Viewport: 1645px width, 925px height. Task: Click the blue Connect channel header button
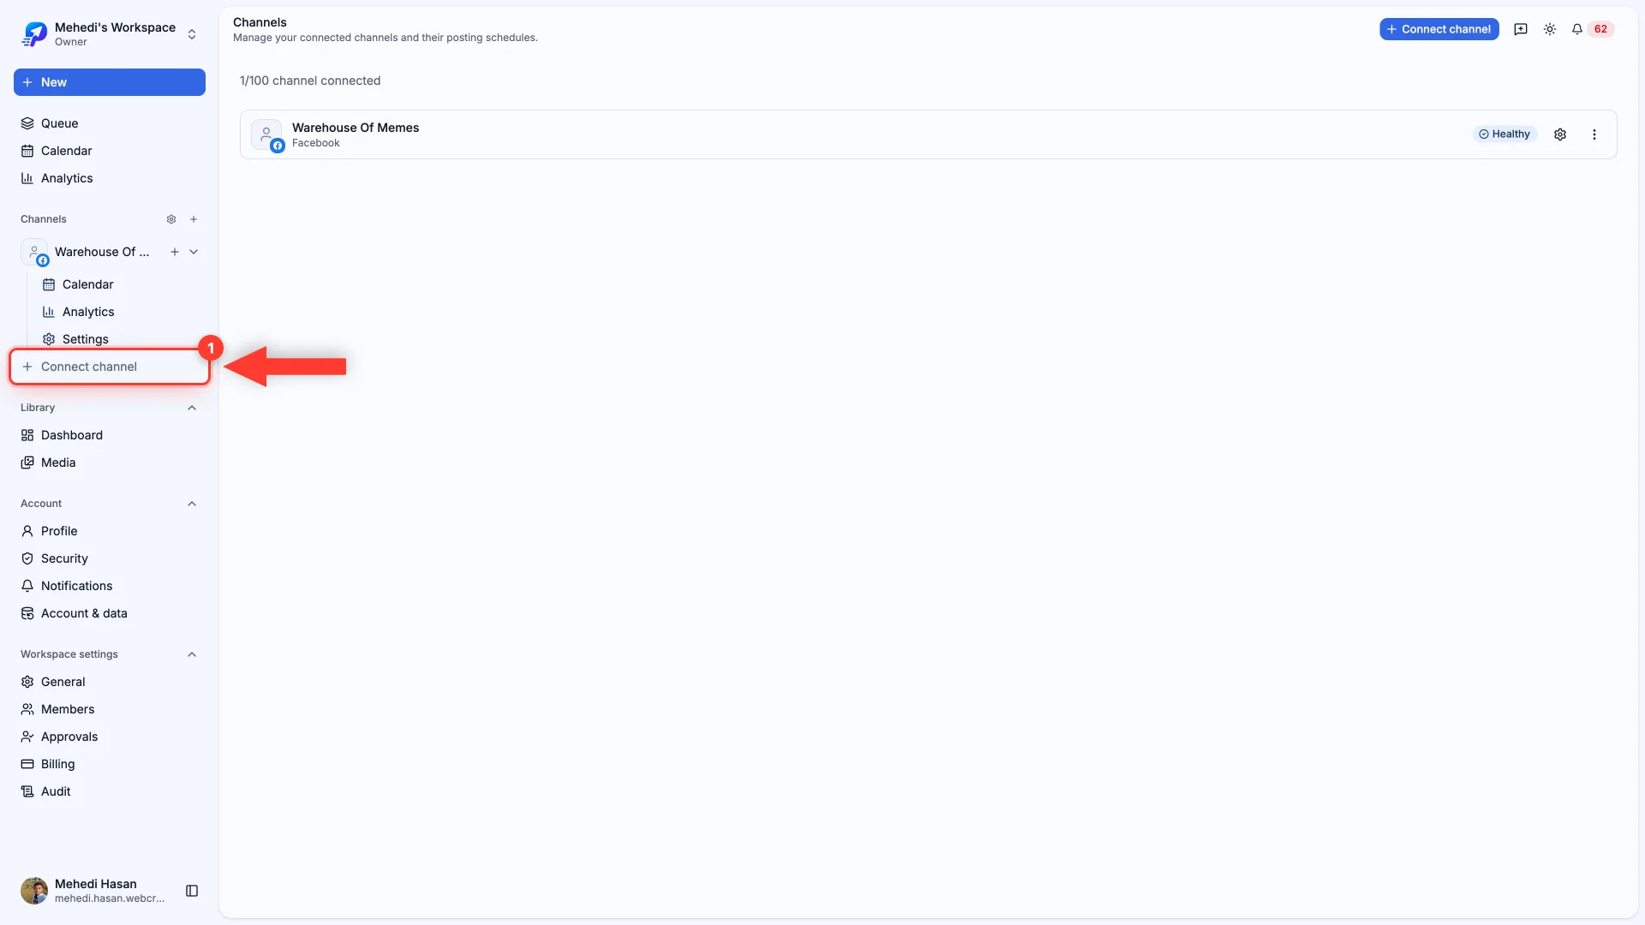tap(1439, 29)
